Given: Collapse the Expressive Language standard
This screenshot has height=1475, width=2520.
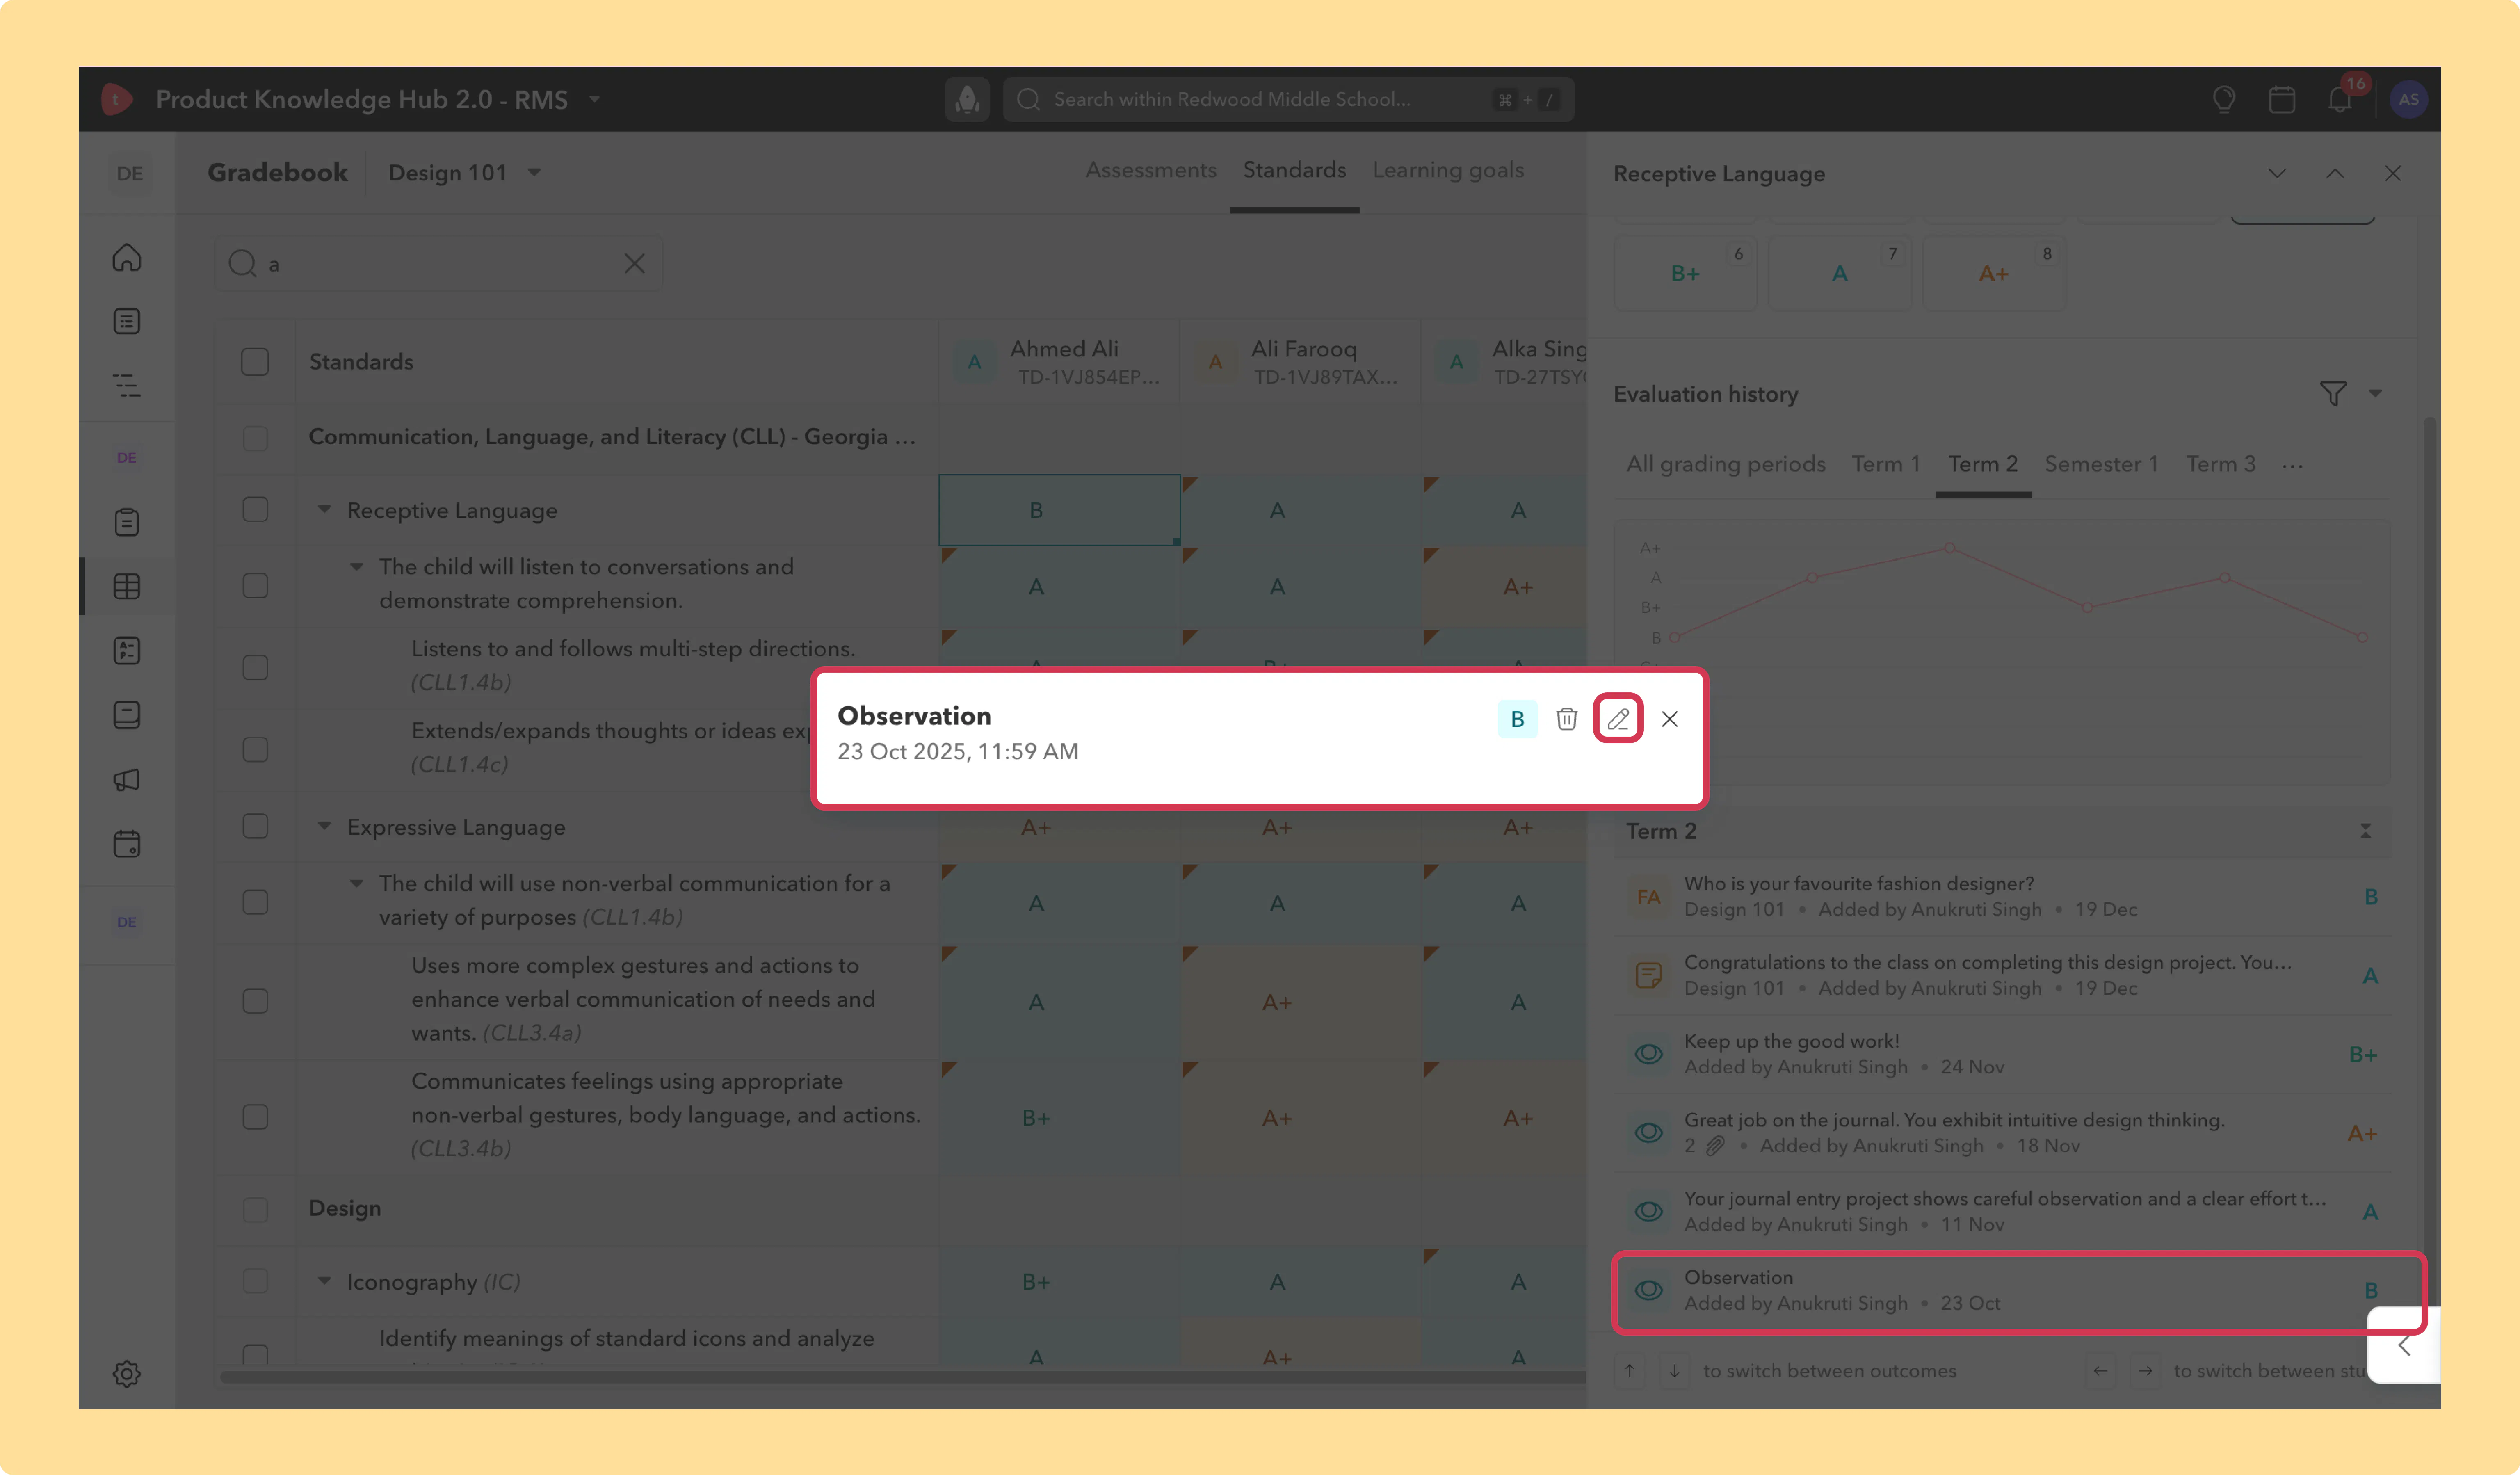Looking at the screenshot, I should [324, 826].
